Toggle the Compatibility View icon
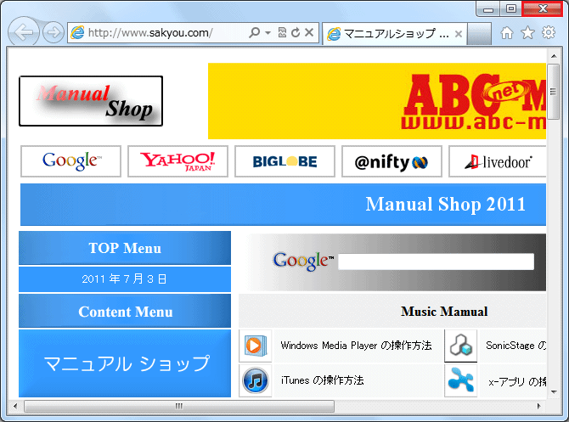569x422 pixels. [282, 33]
